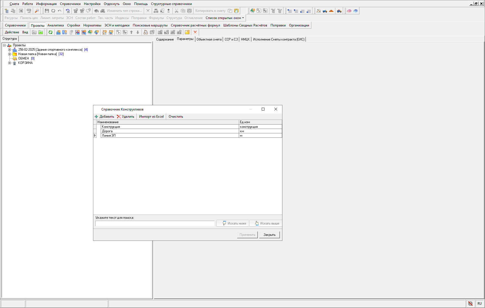The height and width of the screenshot is (308, 485).
Task: Click the hammer and sickle toolbar icon
Action: tap(319, 11)
